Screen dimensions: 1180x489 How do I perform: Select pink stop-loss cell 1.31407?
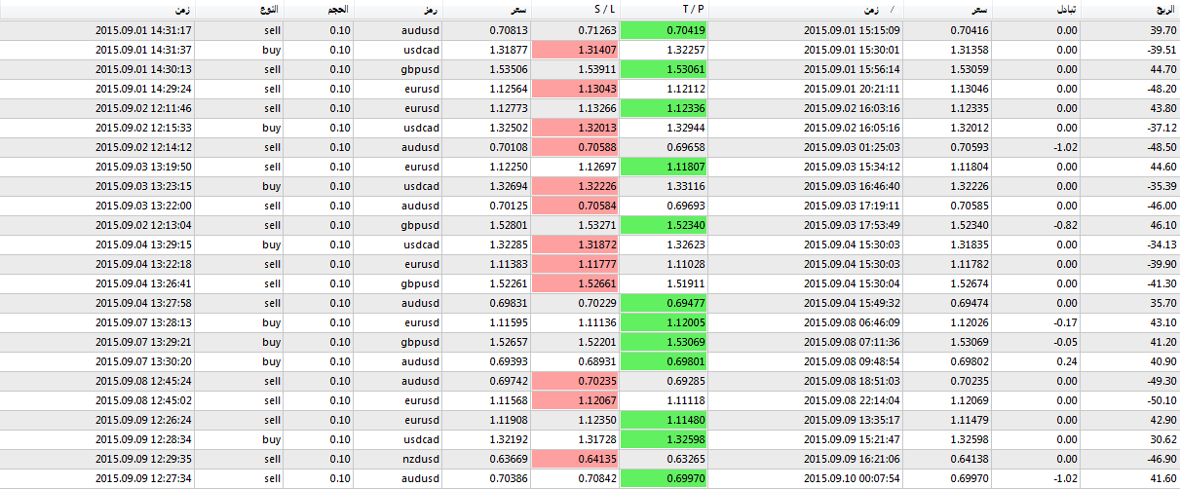pos(575,50)
